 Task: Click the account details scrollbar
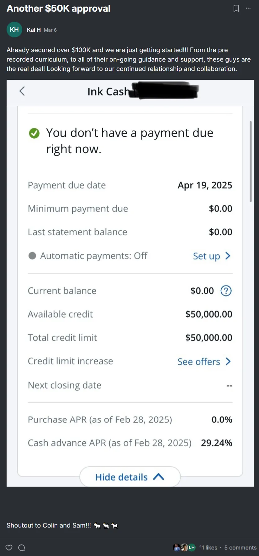click(x=251, y=161)
